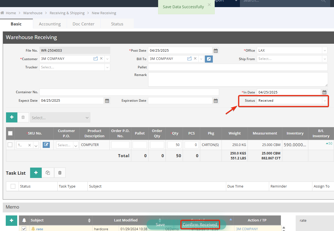Check the SKU table header checkbox
Image resolution: width=334 pixels, height=231 pixels.
pos(10,133)
